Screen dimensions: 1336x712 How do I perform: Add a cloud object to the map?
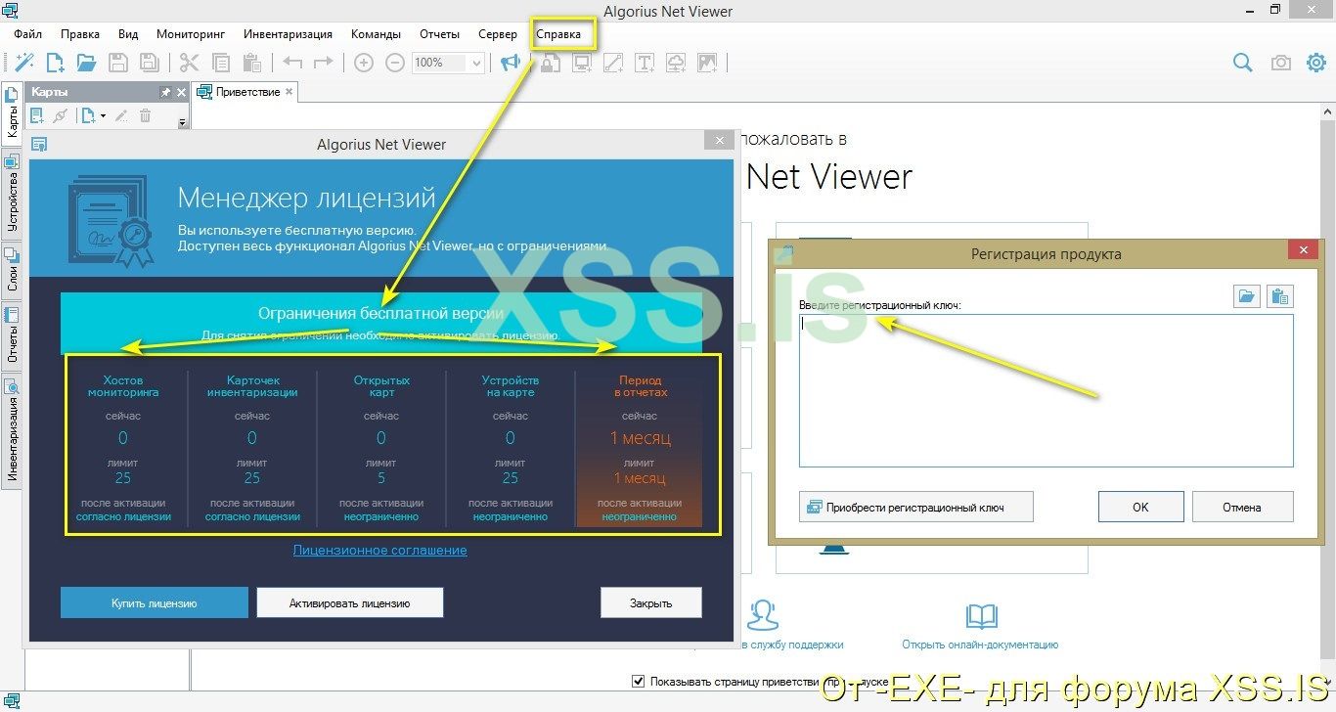point(676,63)
